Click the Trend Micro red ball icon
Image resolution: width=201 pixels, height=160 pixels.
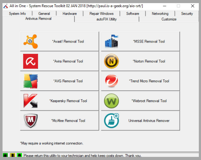pyautogui.click(x=111, y=81)
